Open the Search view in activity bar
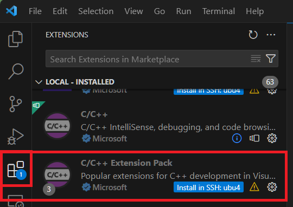 click(16, 71)
